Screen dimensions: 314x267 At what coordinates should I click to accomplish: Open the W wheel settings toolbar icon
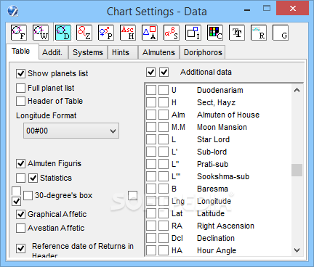(x=41, y=33)
